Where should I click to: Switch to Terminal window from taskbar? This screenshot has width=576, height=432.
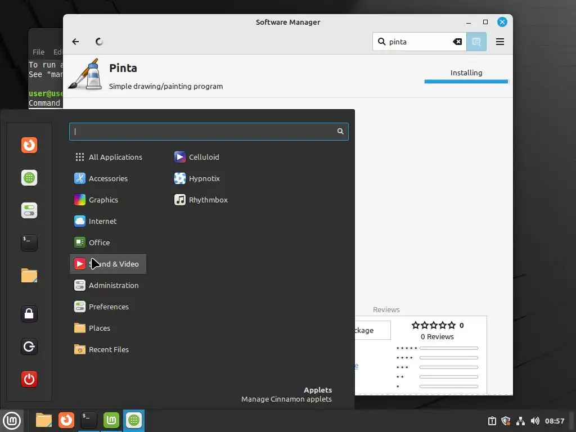(x=88, y=420)
